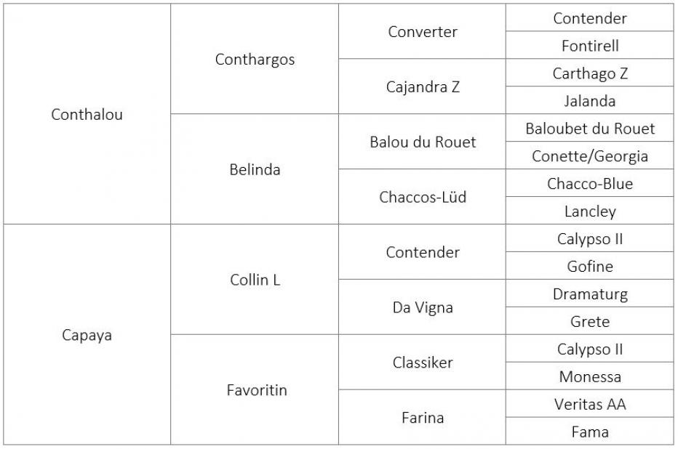
Task: Click the Collin L cell
Action: tap(255, 279)
